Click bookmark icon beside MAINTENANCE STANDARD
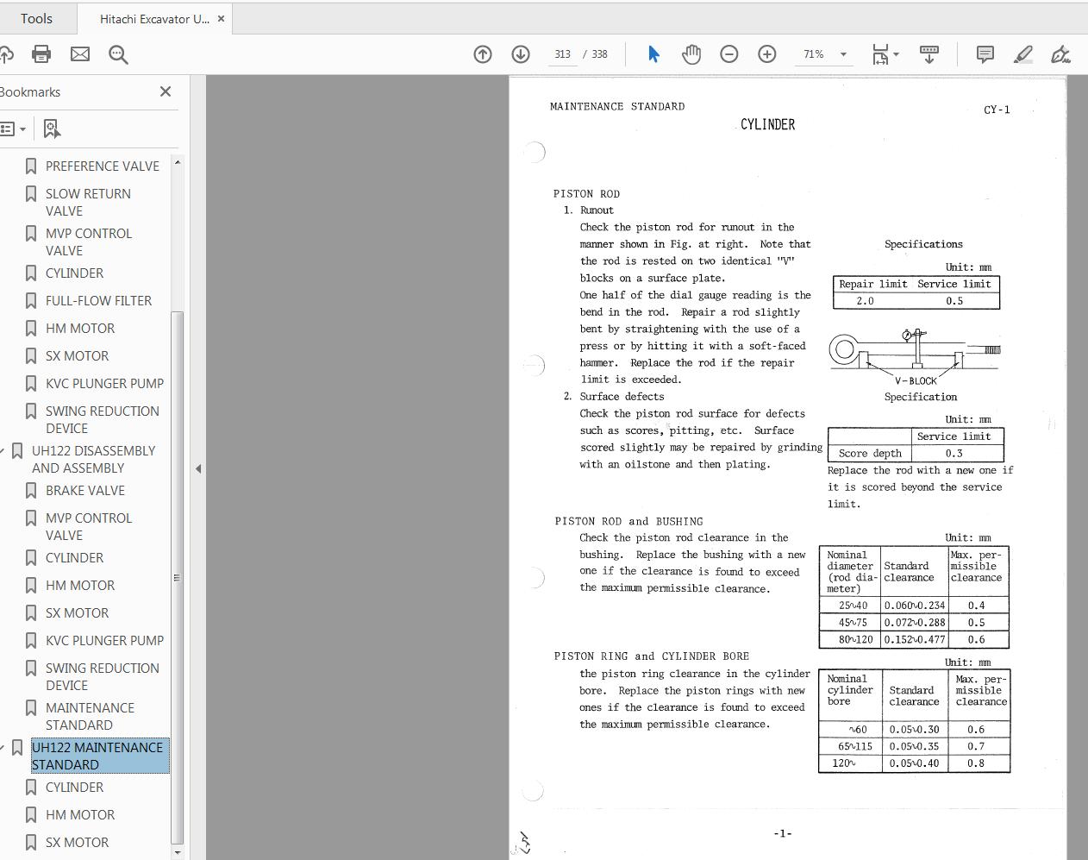 point(31,707)
